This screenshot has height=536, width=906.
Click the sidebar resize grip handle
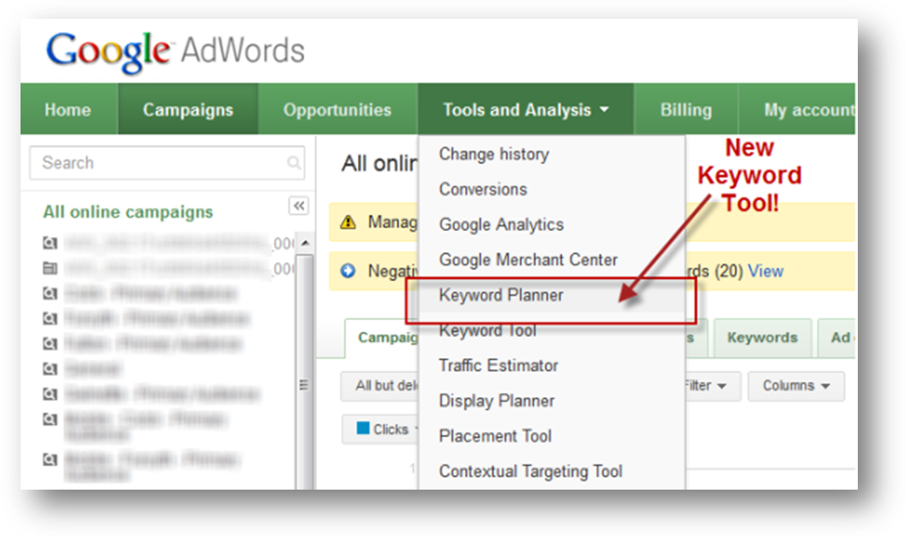[x=303, y=384]
